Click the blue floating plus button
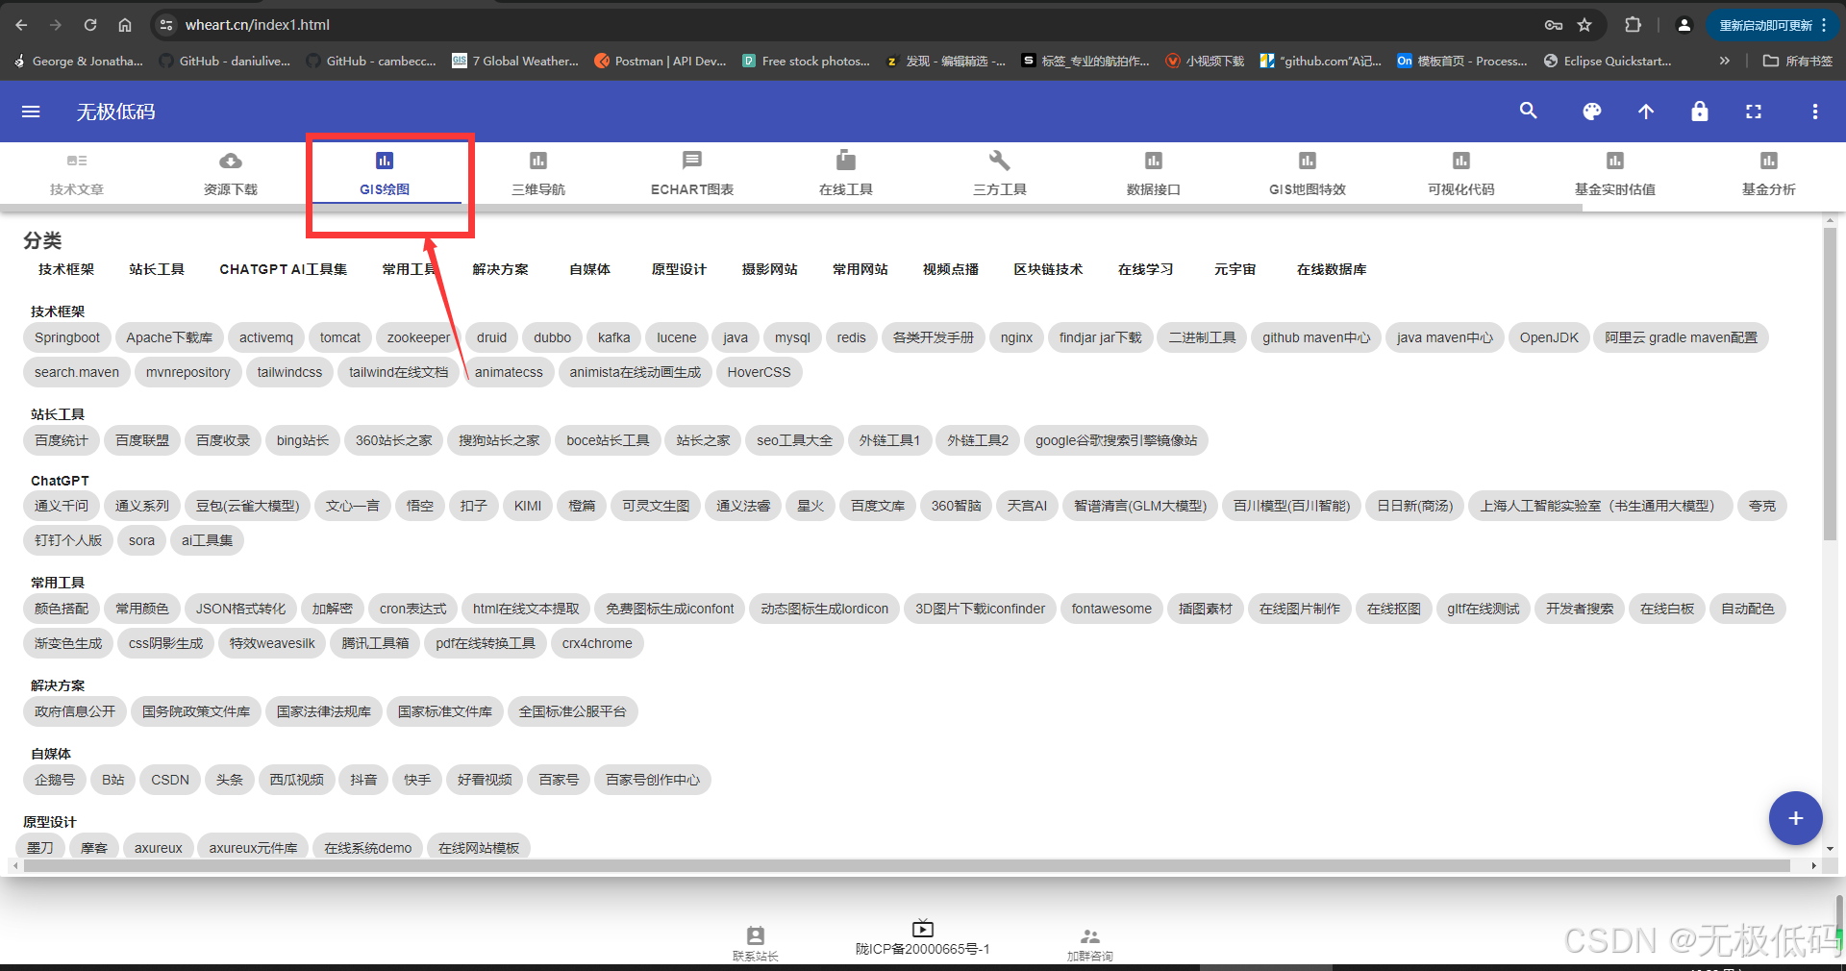 click(x=1795, y=818)
